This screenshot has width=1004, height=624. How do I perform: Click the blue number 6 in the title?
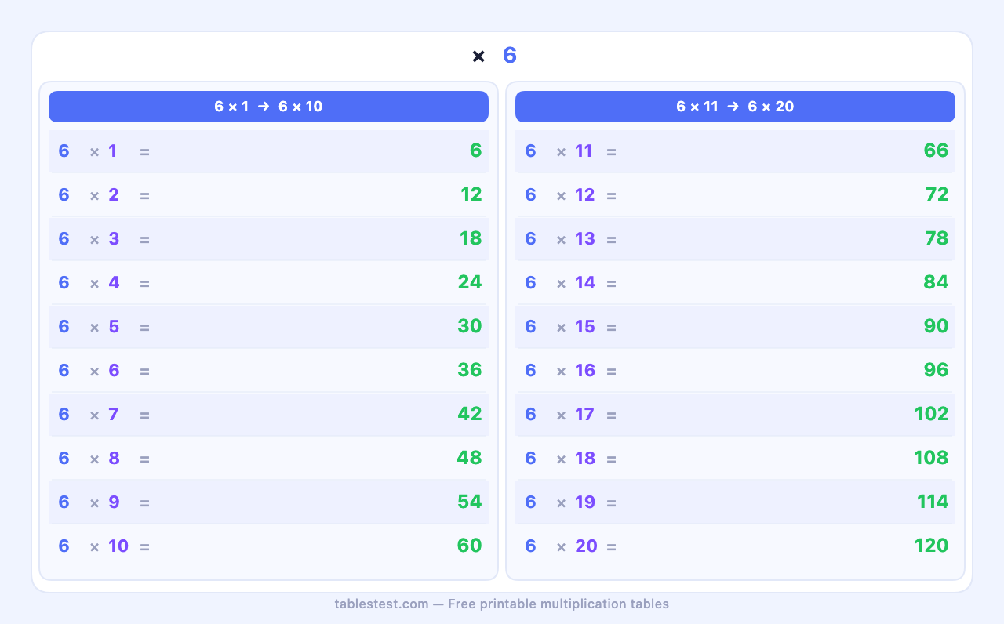tap(510, 56)
